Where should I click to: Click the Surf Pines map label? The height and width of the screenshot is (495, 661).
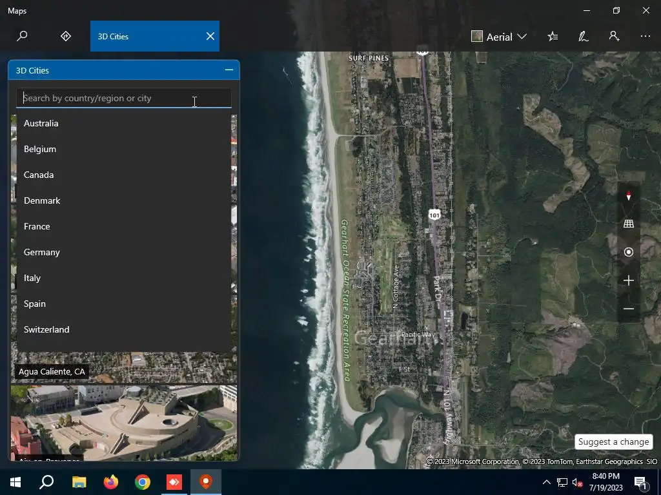pyautogui.click(x=369, y=58)
